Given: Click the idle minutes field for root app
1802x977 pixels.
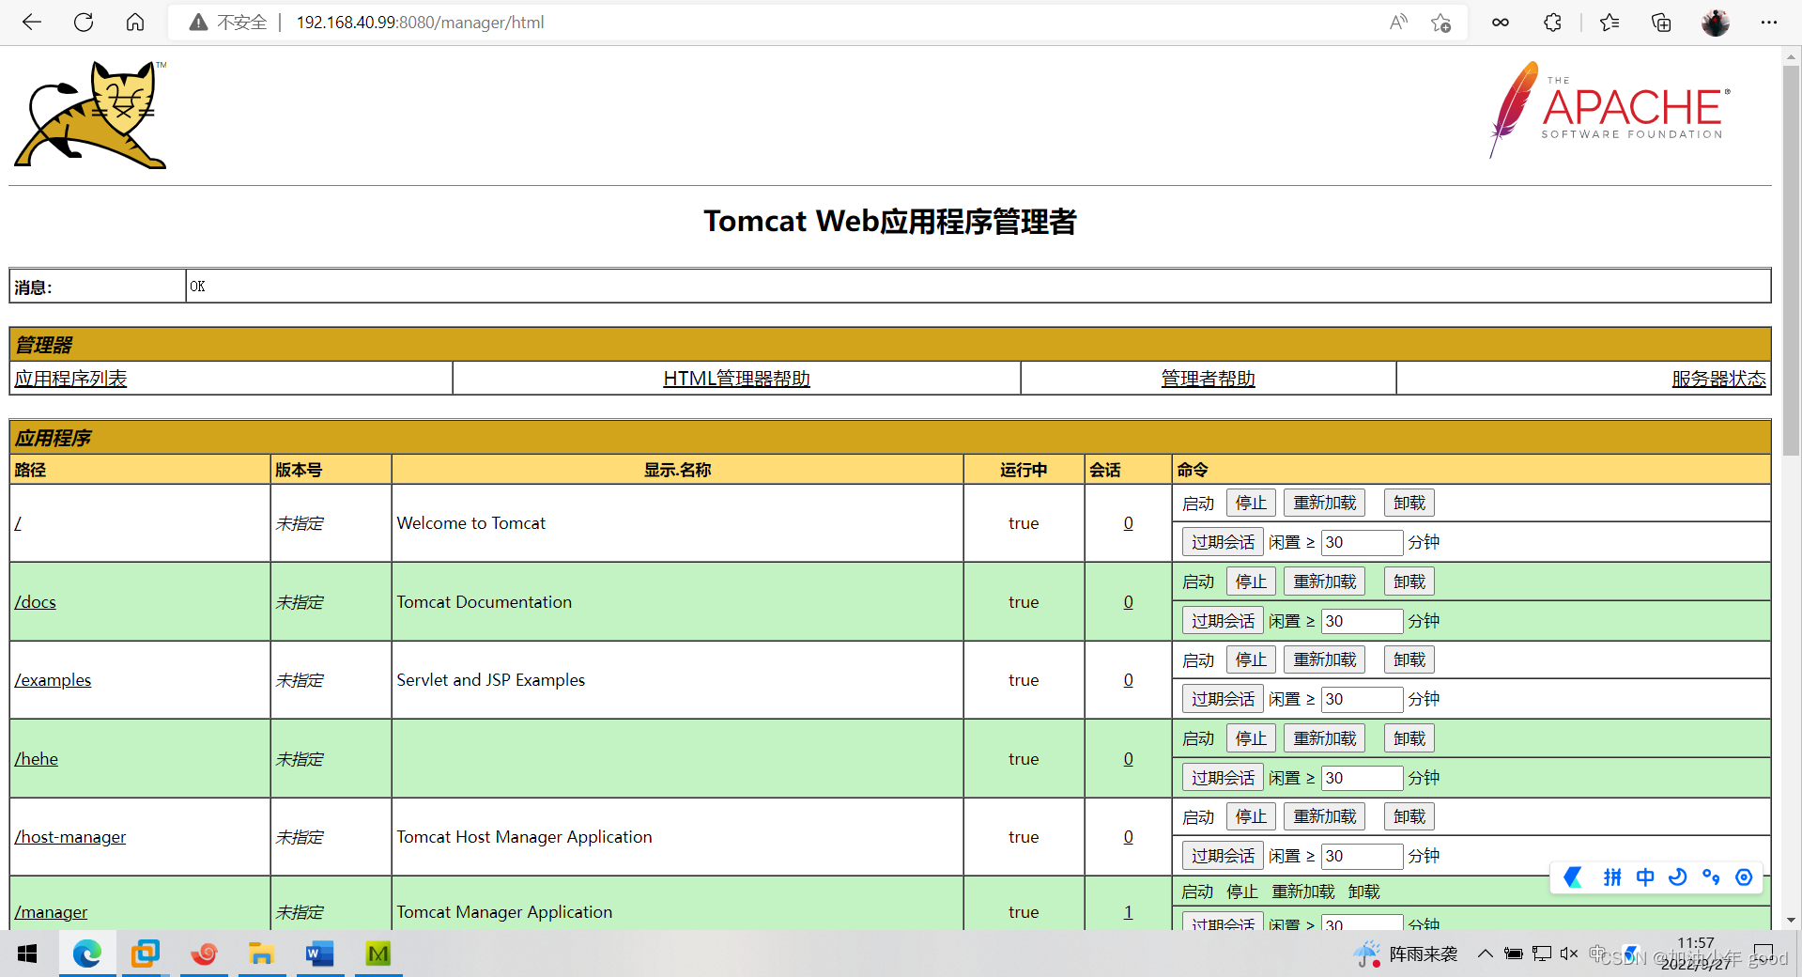Looking at the screenshot, I should click(1363, 542).
